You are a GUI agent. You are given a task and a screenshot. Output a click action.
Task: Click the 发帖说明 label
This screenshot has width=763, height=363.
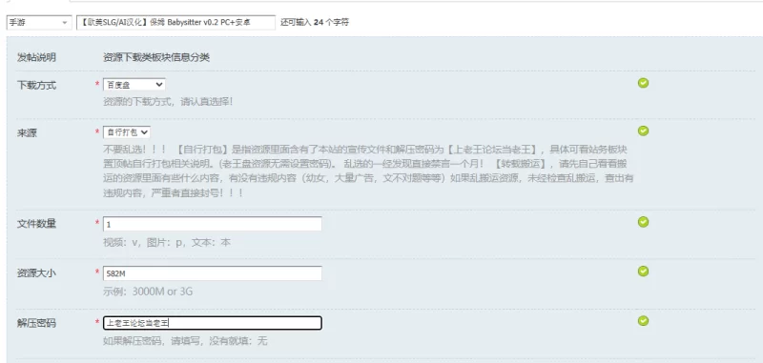[x=36, y=57]
